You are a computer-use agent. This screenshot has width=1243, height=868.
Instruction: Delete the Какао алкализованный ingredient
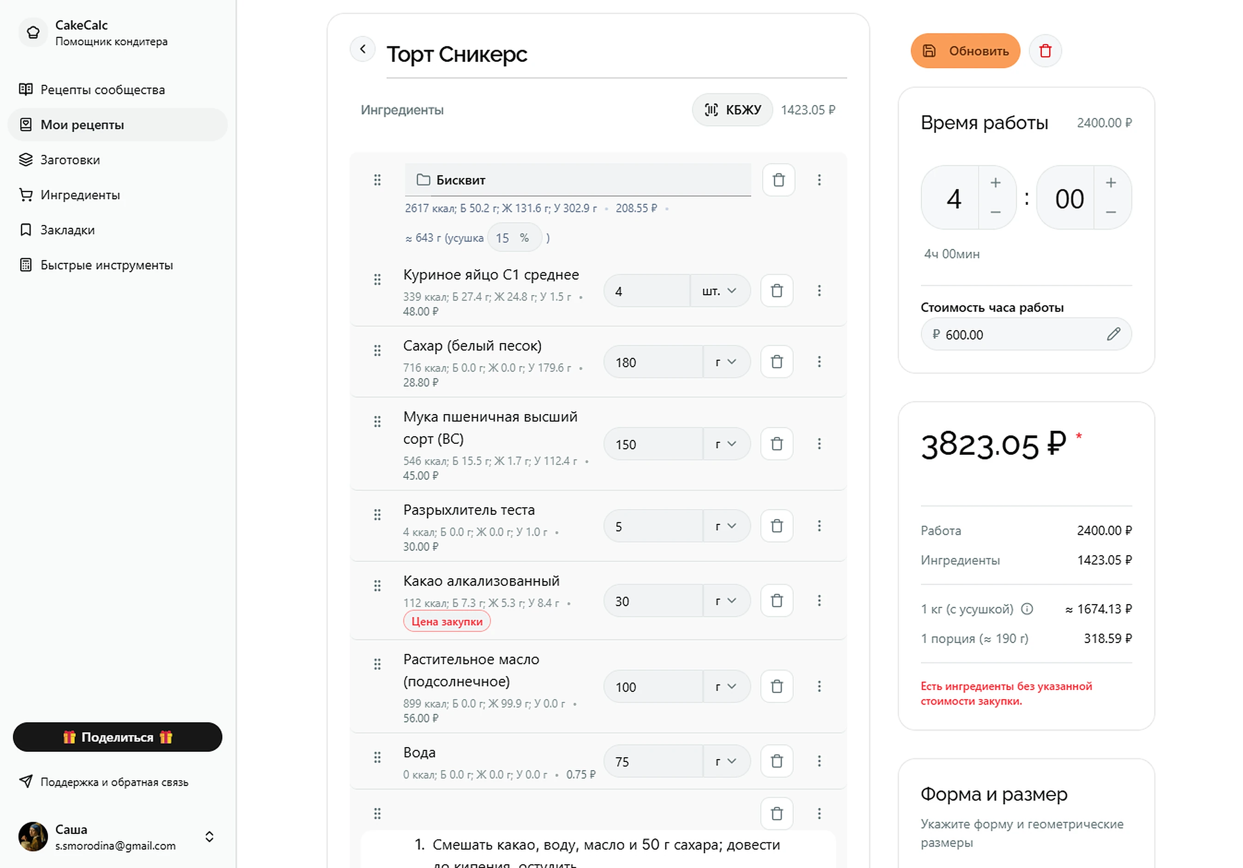coord(777,600)
